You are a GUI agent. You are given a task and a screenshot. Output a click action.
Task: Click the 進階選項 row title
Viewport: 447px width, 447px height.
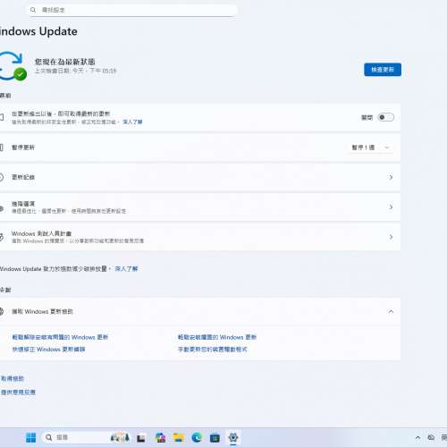click(23, 204)
